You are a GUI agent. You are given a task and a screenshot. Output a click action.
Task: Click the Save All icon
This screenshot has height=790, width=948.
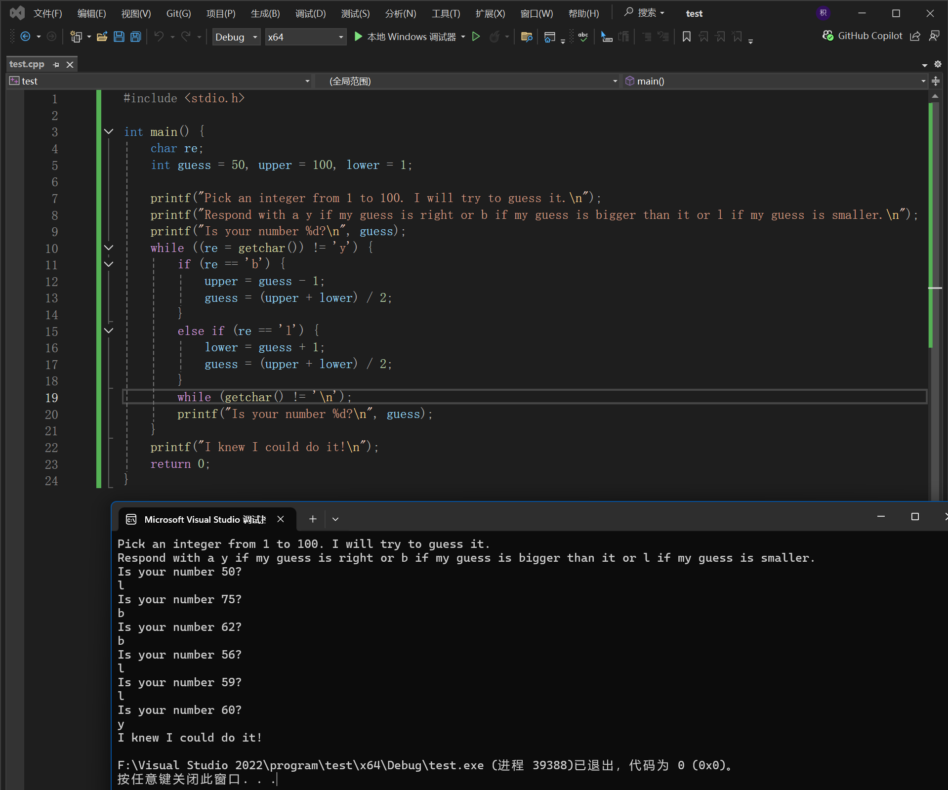135,37
